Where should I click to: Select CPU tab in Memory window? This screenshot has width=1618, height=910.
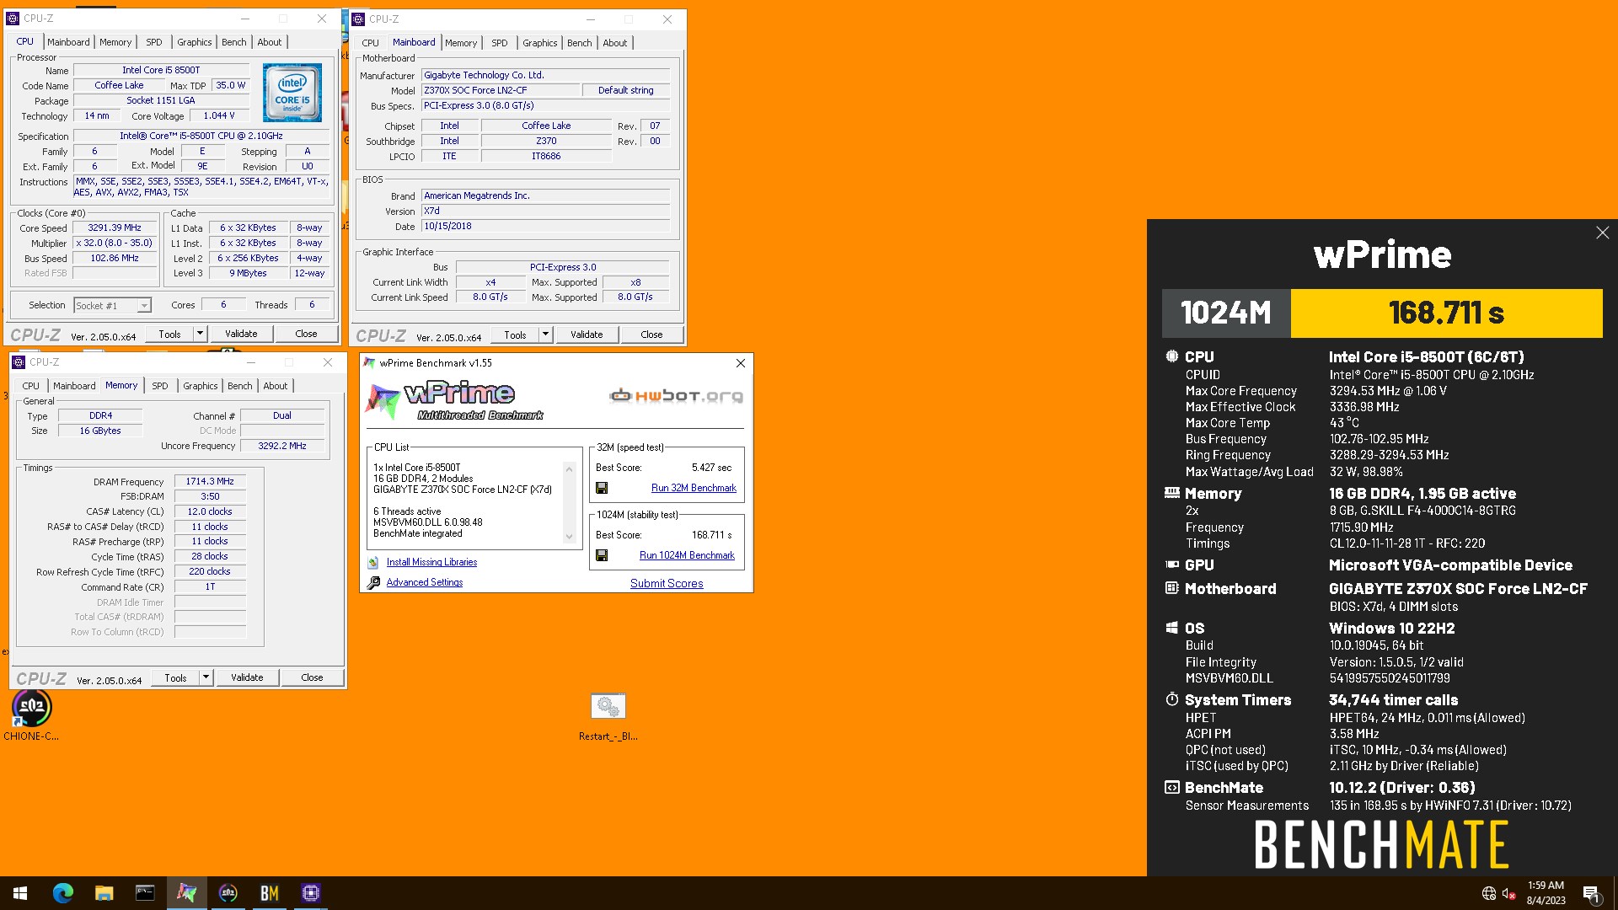coord(30,386)
